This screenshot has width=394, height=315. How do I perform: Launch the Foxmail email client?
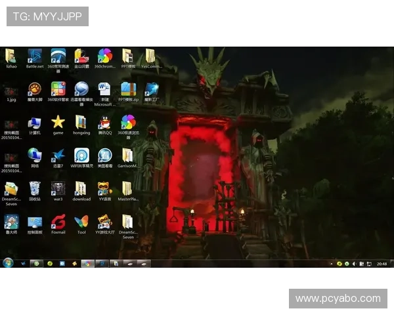(58, 222)
